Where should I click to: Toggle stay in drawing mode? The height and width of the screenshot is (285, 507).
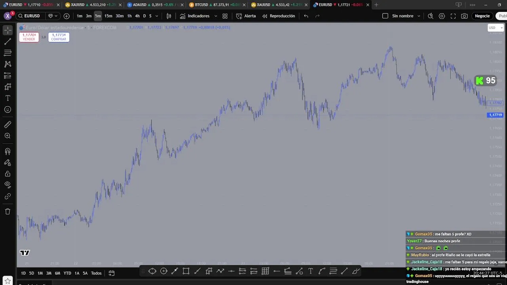tap(8, 162)
